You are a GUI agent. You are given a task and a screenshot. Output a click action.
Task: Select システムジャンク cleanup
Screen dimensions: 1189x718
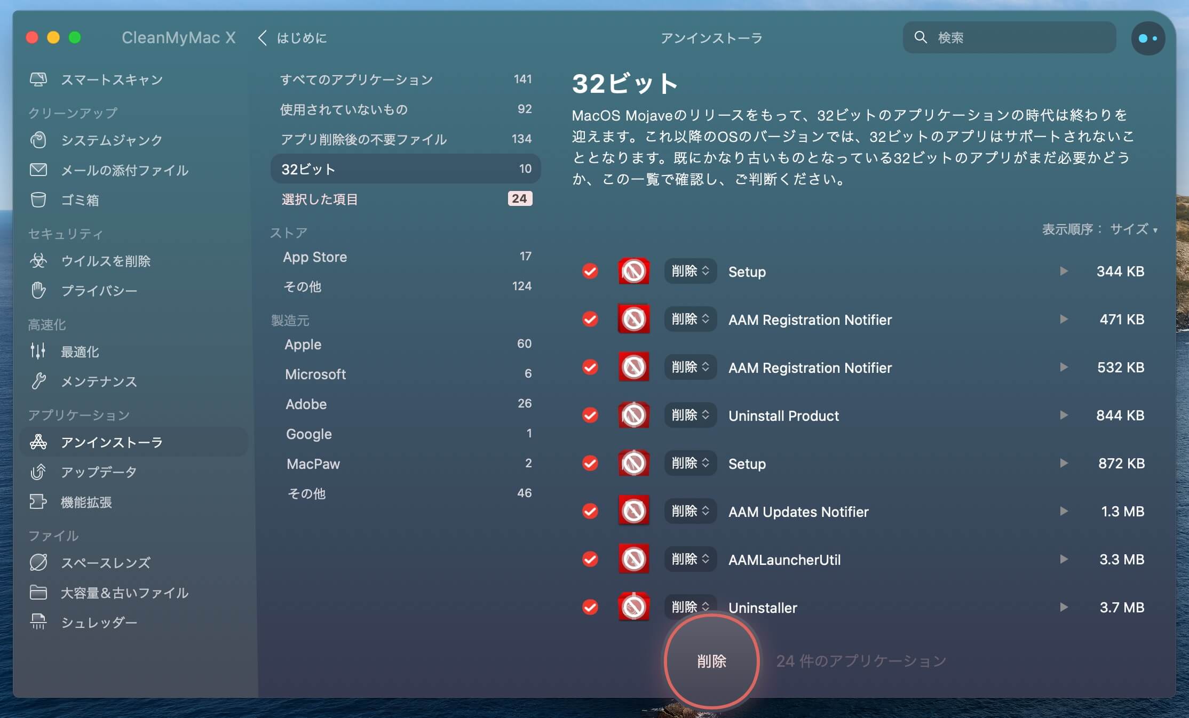click(x=110, y=140)
